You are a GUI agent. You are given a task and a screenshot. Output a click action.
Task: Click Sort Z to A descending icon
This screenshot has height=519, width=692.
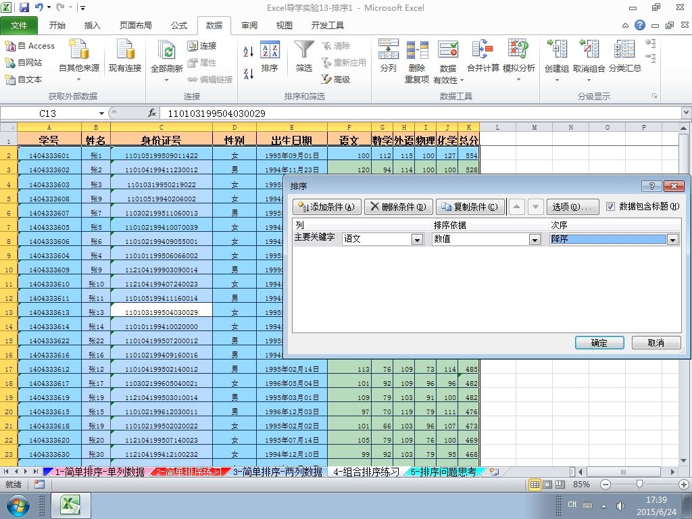249,74
